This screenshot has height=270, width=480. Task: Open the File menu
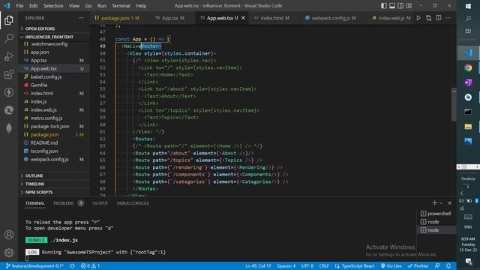click(19, 6)
